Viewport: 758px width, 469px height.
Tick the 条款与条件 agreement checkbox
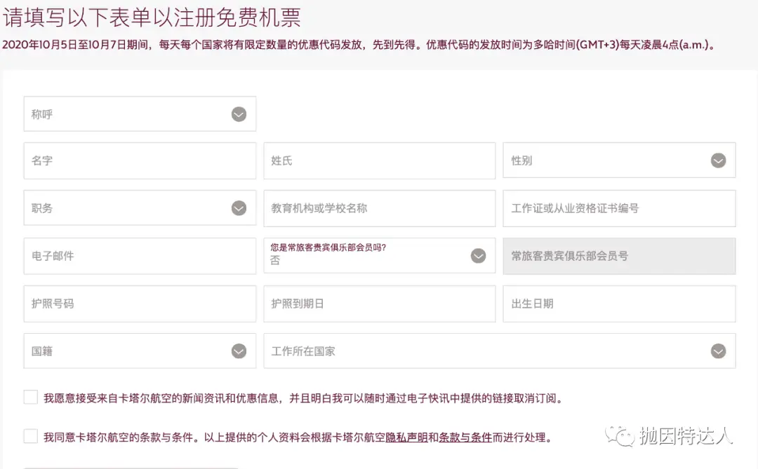click(x=31, y=437)
